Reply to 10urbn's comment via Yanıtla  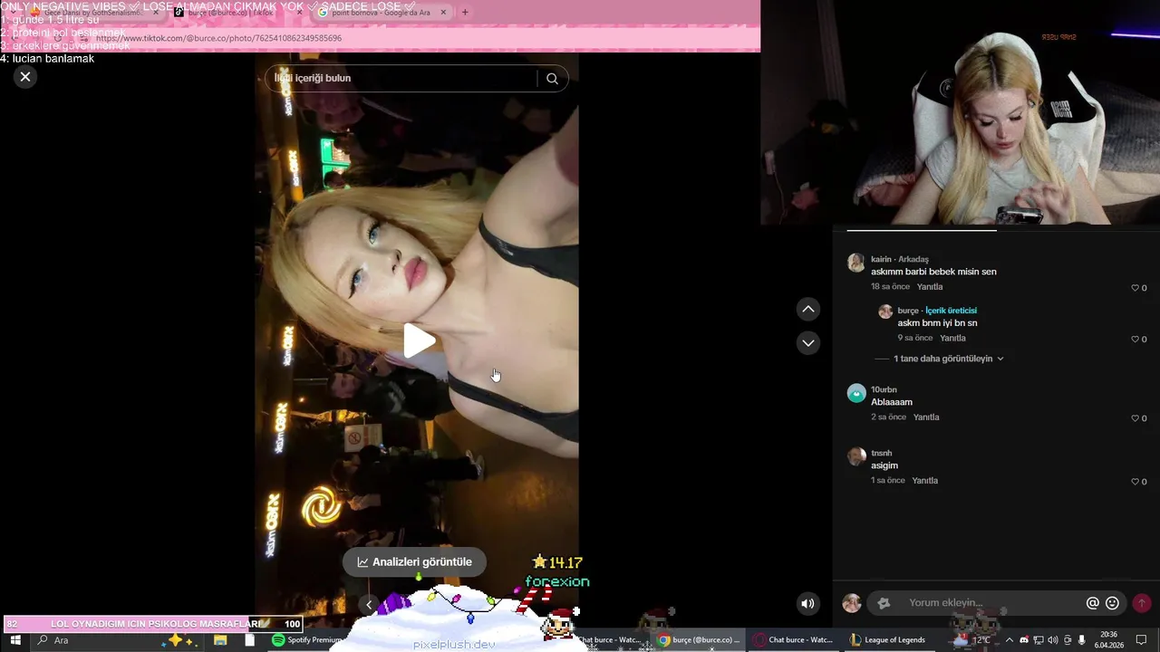926,417
